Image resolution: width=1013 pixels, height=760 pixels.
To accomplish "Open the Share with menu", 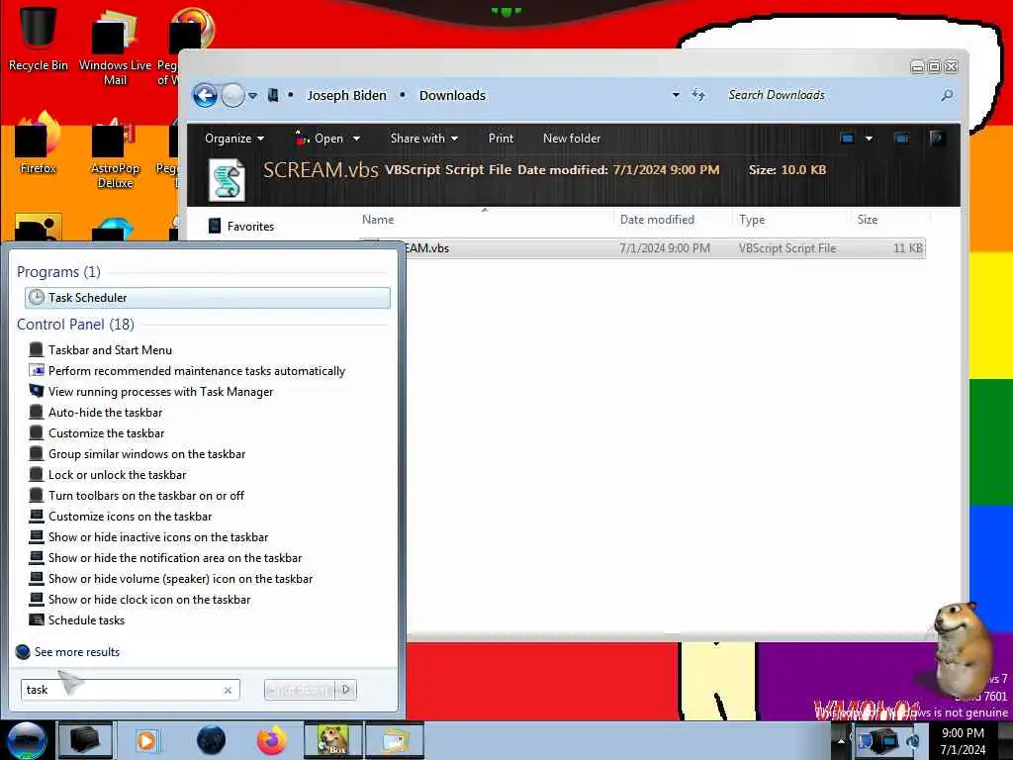I will (x=423, y=139).
